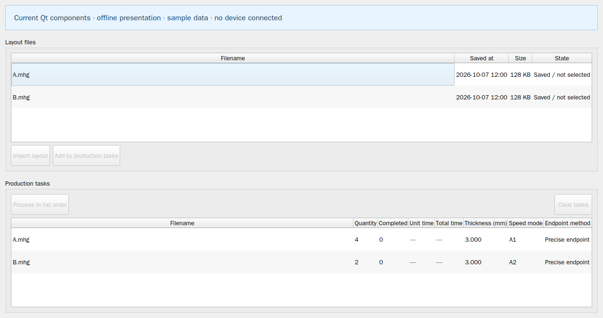Image resolution: width=603 pixels, height=318 pixels.
Task: Sort layout files by Filename header
Action: click(233, 58)
